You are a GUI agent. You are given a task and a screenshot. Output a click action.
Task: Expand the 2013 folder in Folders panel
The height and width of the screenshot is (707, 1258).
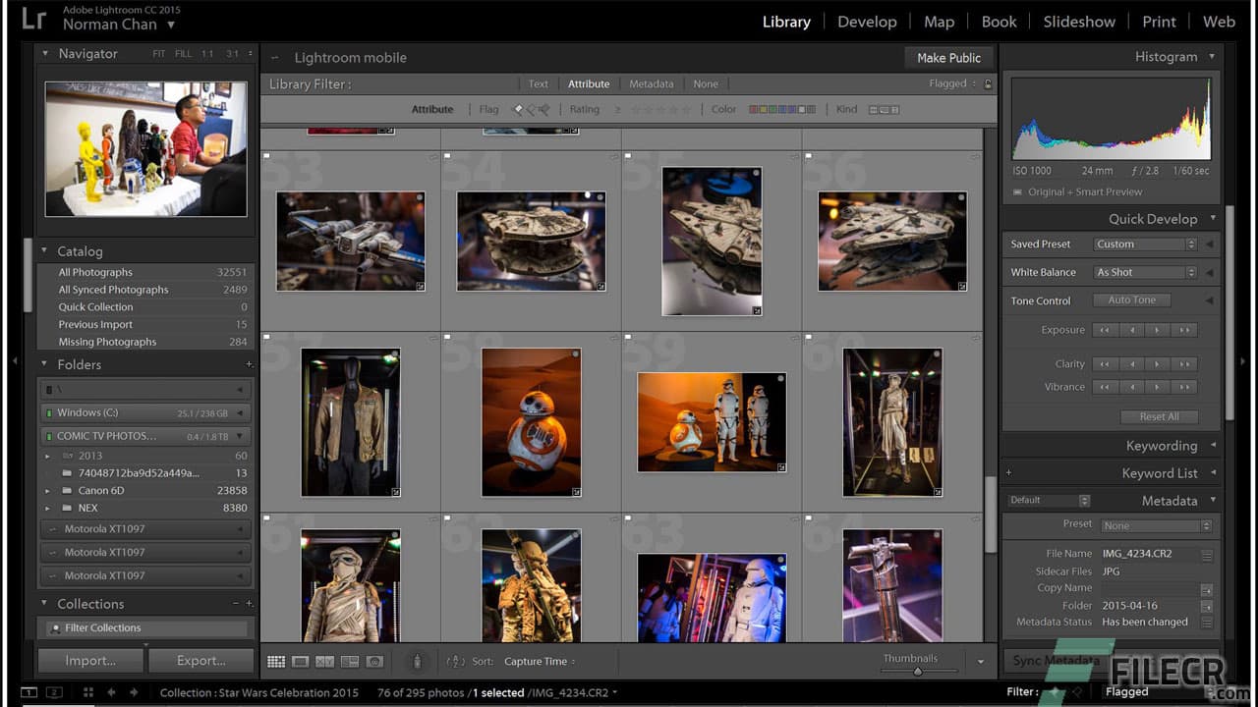click(x=48, y=456)
